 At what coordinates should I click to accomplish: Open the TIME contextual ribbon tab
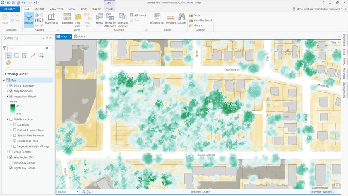(109, 9)
